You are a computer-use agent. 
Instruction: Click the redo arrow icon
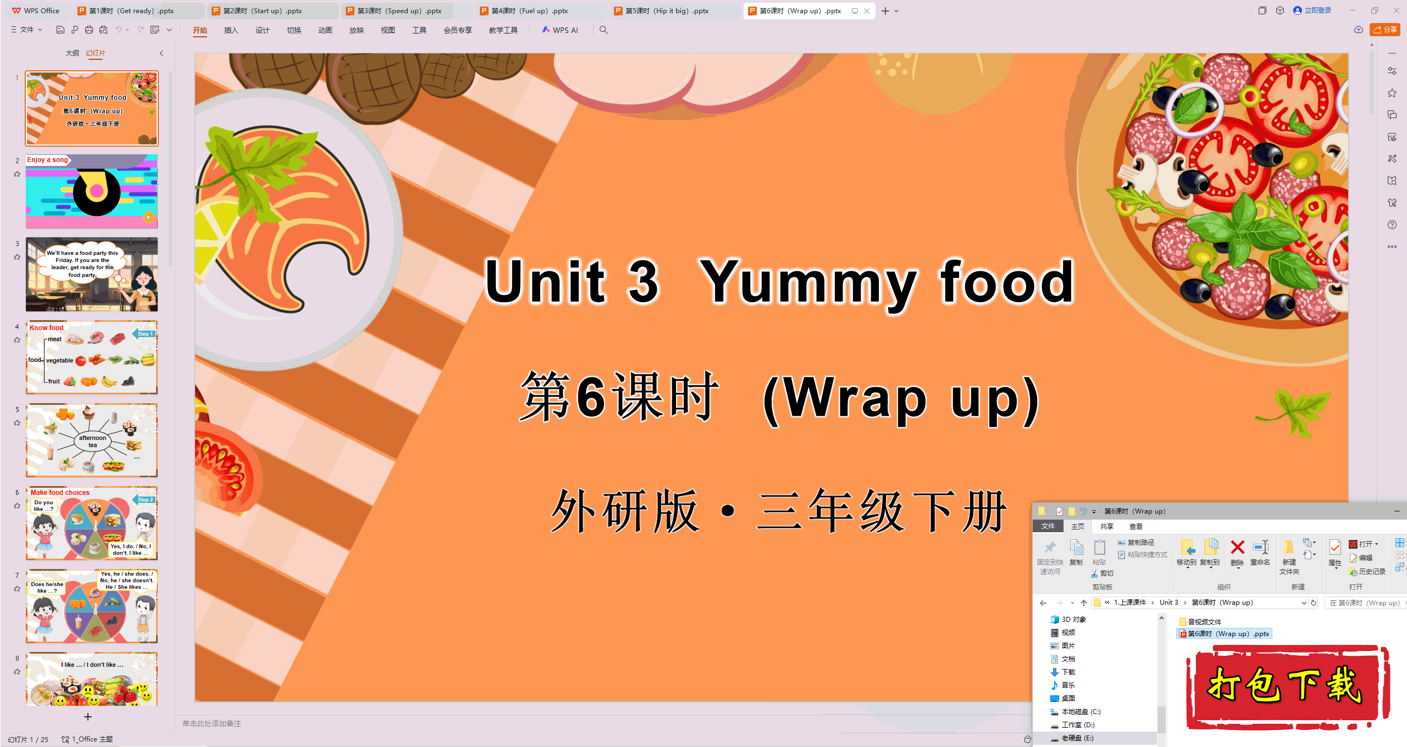click(141, 30)
